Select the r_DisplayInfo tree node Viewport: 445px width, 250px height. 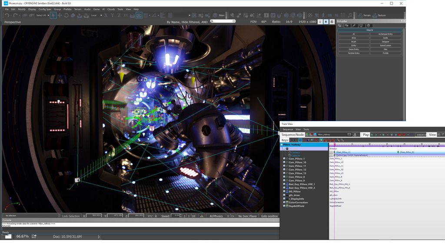[296, 199]
